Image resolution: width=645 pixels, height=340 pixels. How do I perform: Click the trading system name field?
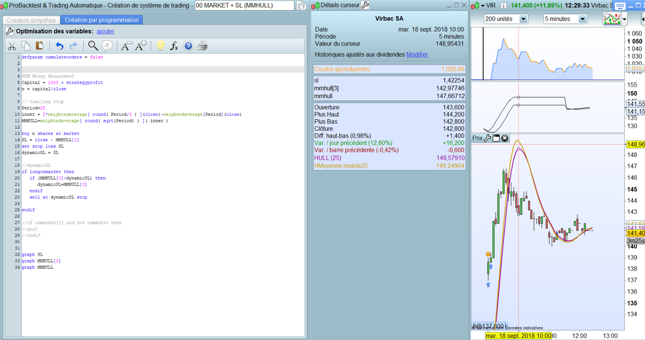(x=244, y=6)
